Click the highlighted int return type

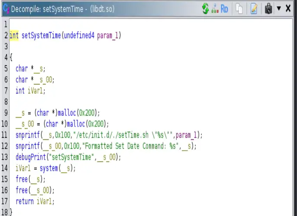(14, 35)
